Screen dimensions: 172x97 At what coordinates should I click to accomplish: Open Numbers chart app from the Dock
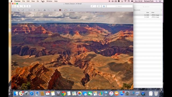click(101, 93)
